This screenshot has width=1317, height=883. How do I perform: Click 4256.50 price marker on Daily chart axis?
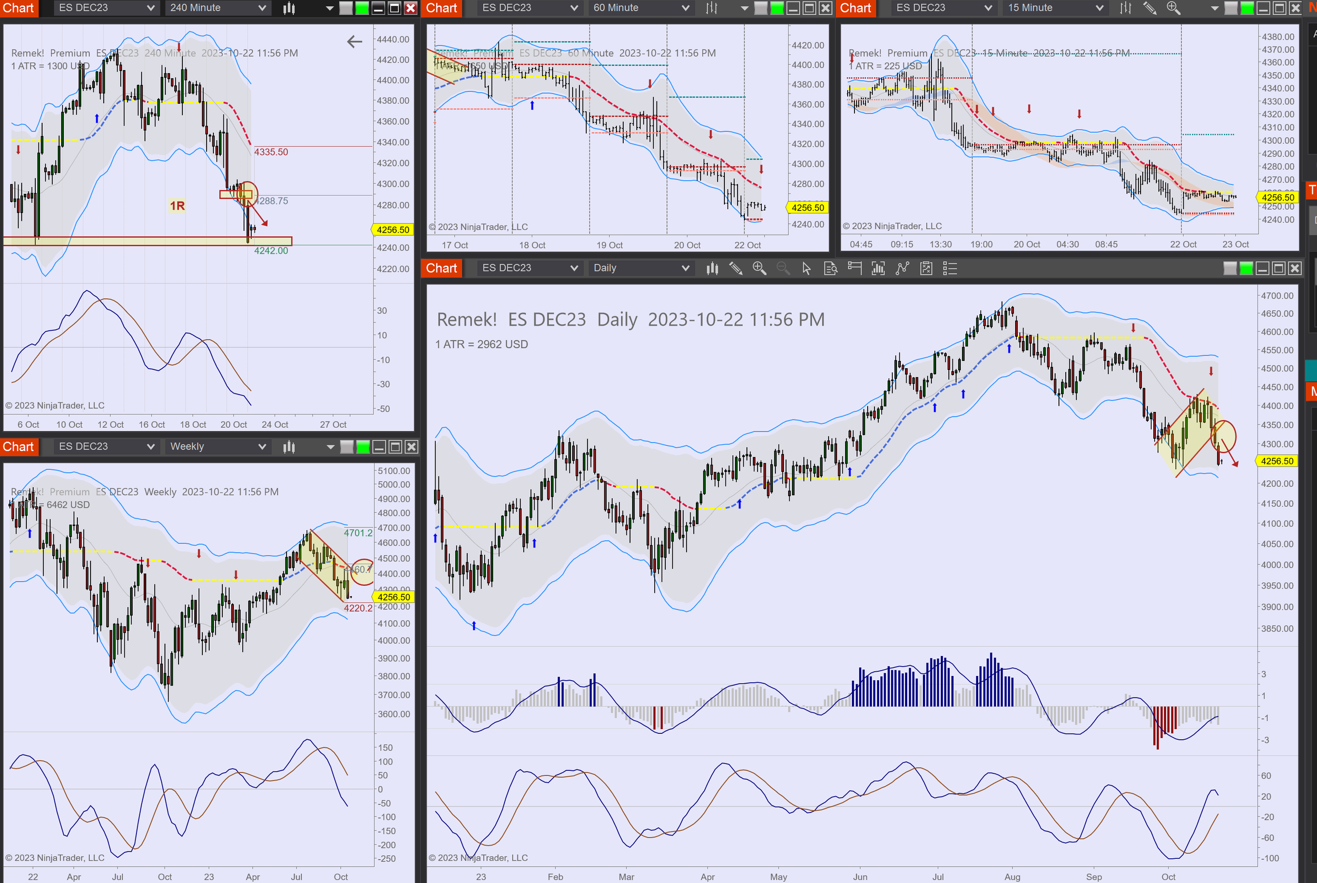[x=1276, y=461]
